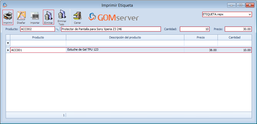
Task: Click the Precio input field
Action: [x=238, y=29]
